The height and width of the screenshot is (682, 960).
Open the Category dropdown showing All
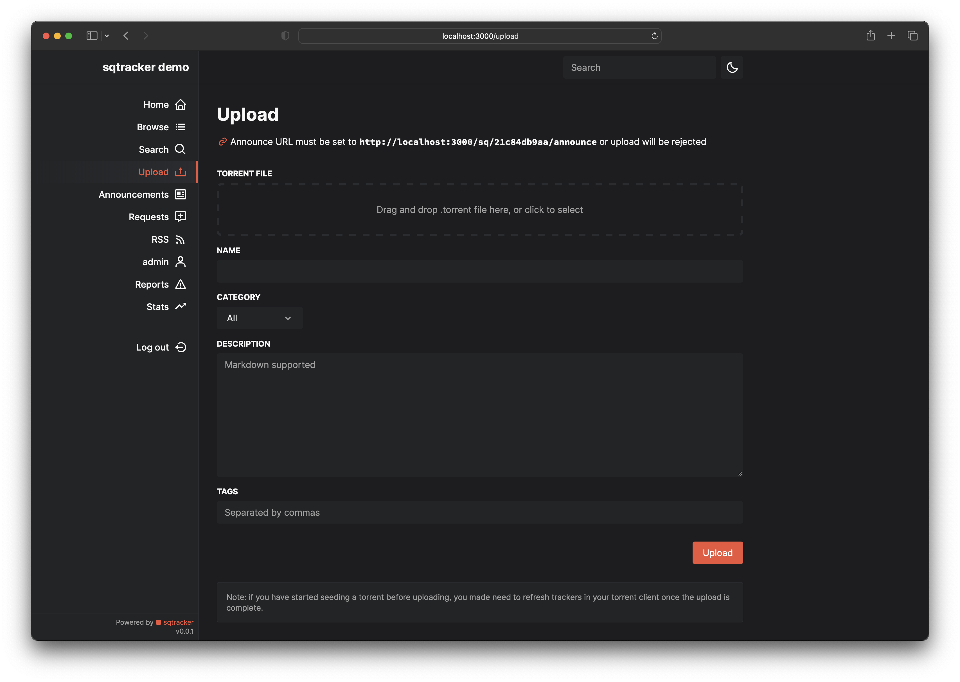click(259, 318)
